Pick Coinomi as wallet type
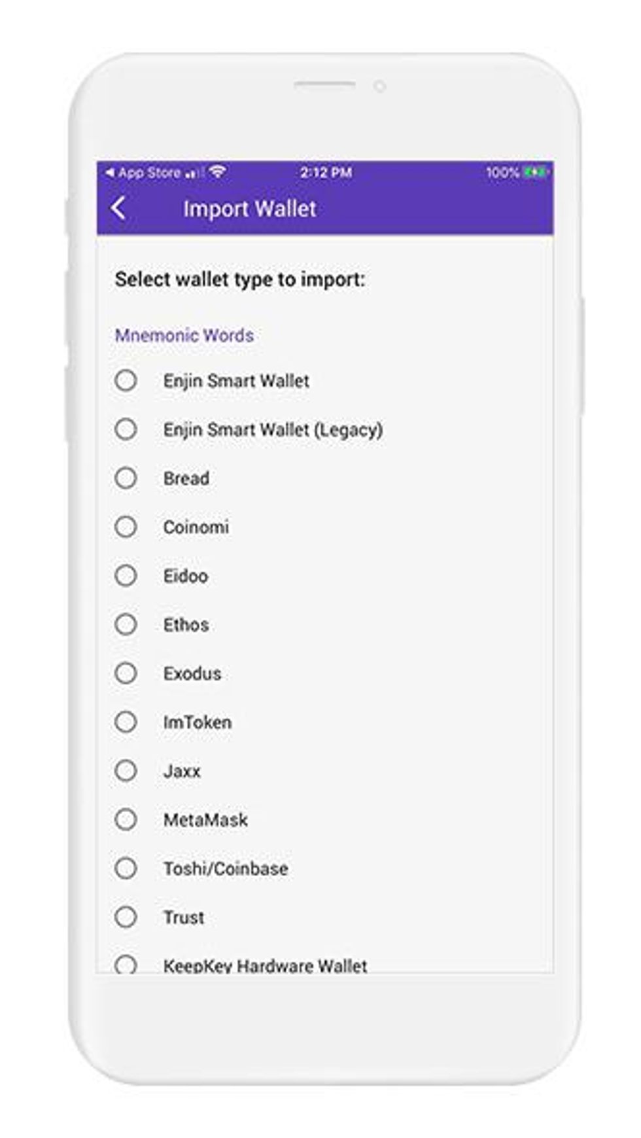 point(126,527)
